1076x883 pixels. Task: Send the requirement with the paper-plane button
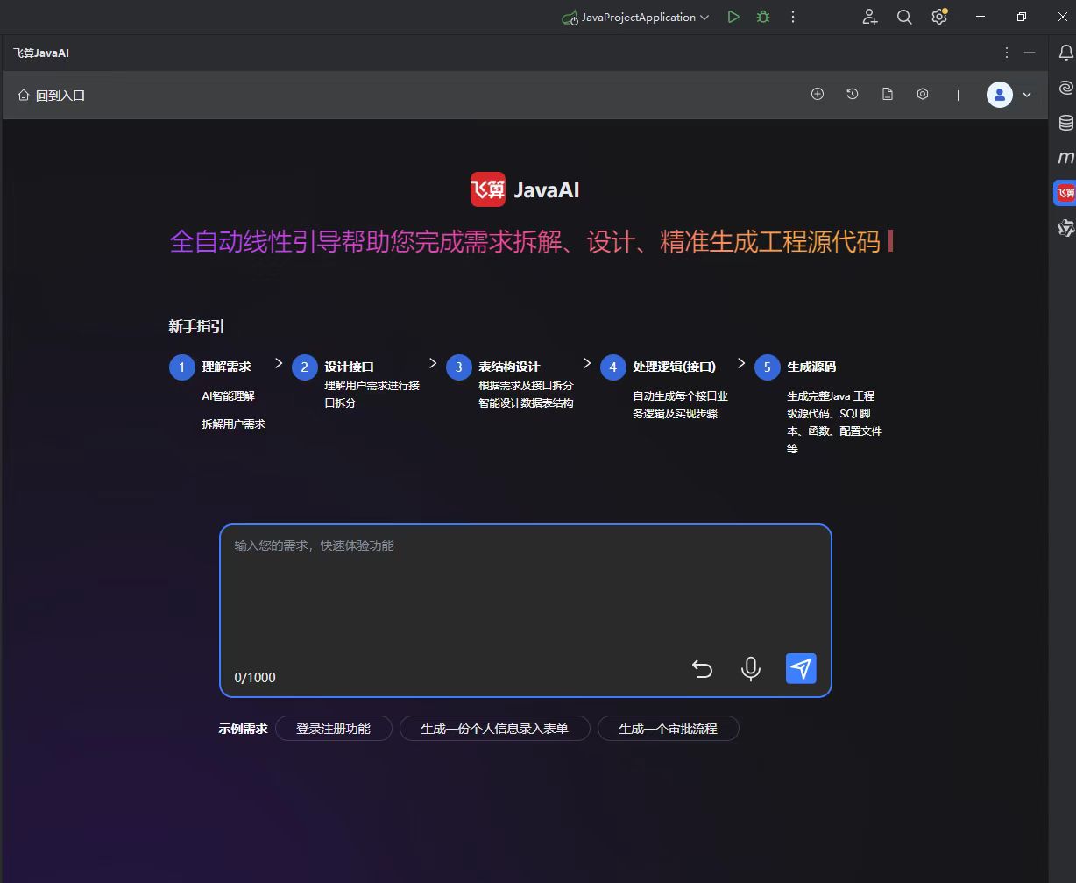click(801, 668)
